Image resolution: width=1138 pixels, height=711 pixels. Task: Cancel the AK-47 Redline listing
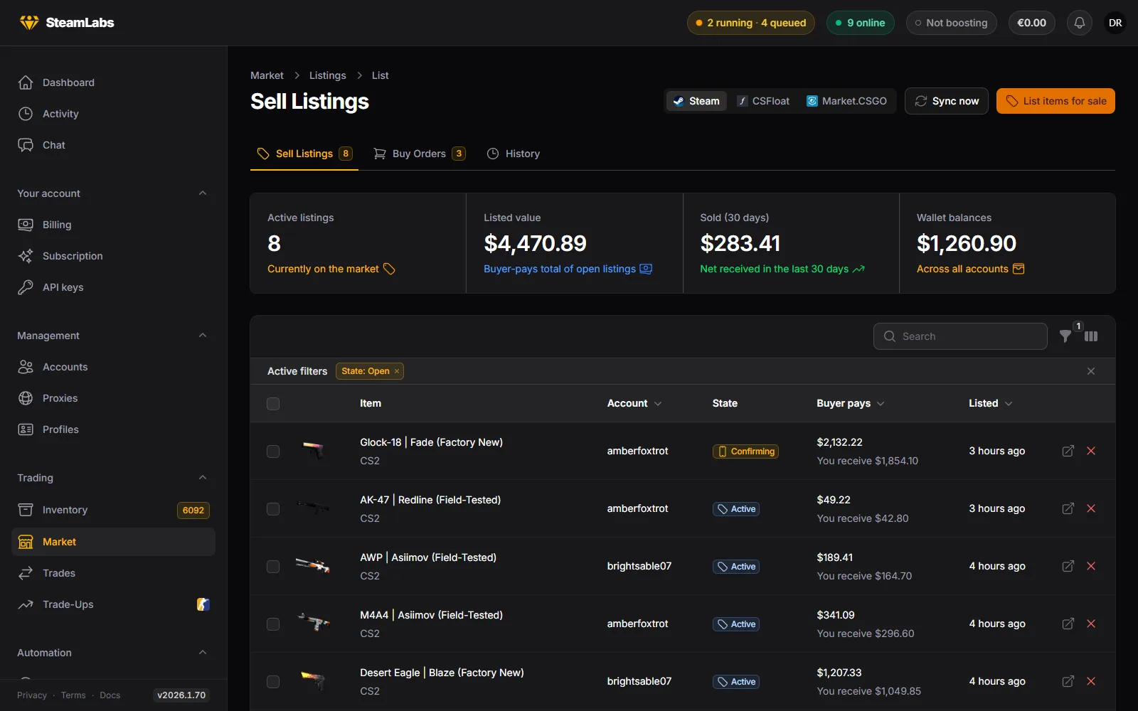tap(1091, 508)
